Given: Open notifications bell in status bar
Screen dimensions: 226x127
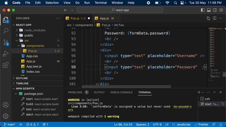Looking at the screenshot, I should (x=221, y=125).
